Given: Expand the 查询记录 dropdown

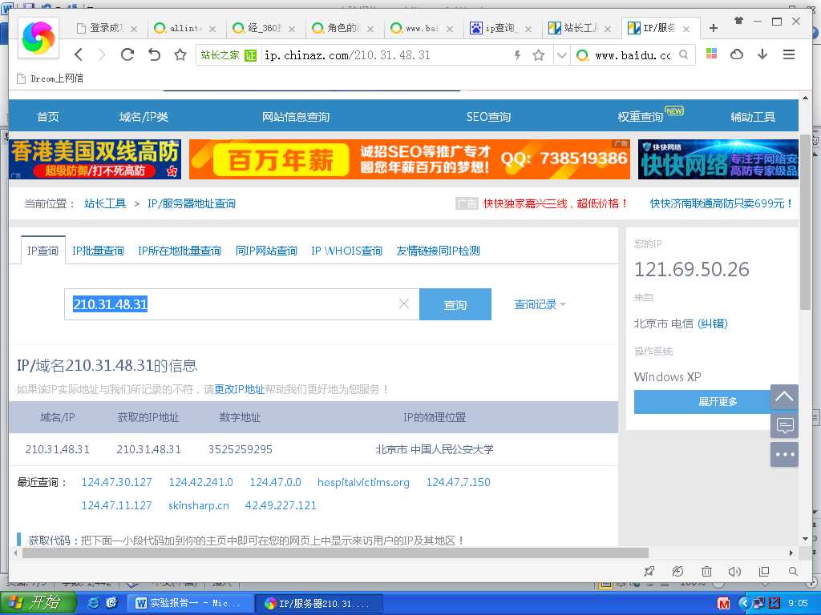Looking at the screenshot, I should pos(540,304).
